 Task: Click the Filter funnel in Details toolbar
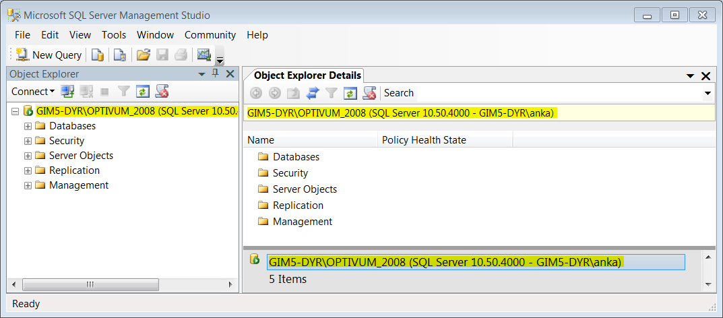(x=331, y=92)
